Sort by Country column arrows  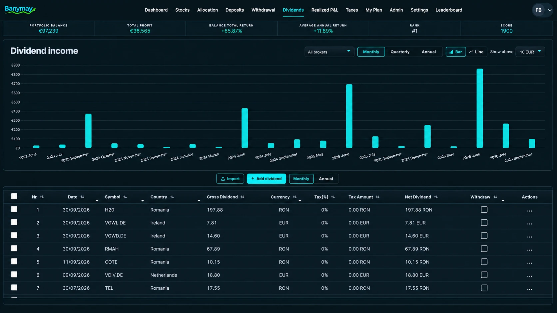click(172, 197)
